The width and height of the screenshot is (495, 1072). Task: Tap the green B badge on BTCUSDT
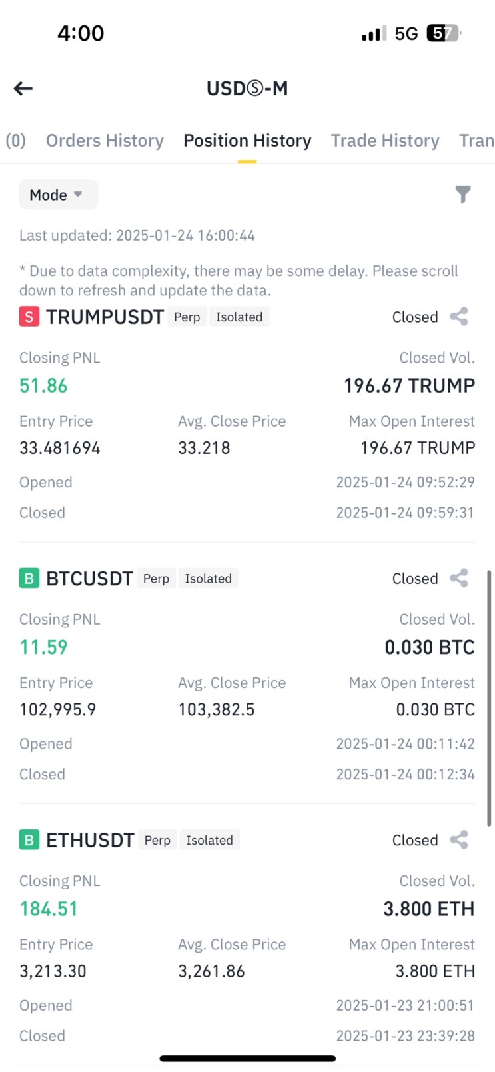coord(29,578)
